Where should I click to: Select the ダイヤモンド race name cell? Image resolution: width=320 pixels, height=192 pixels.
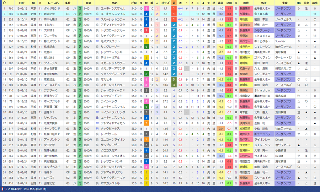coord(52,9)
